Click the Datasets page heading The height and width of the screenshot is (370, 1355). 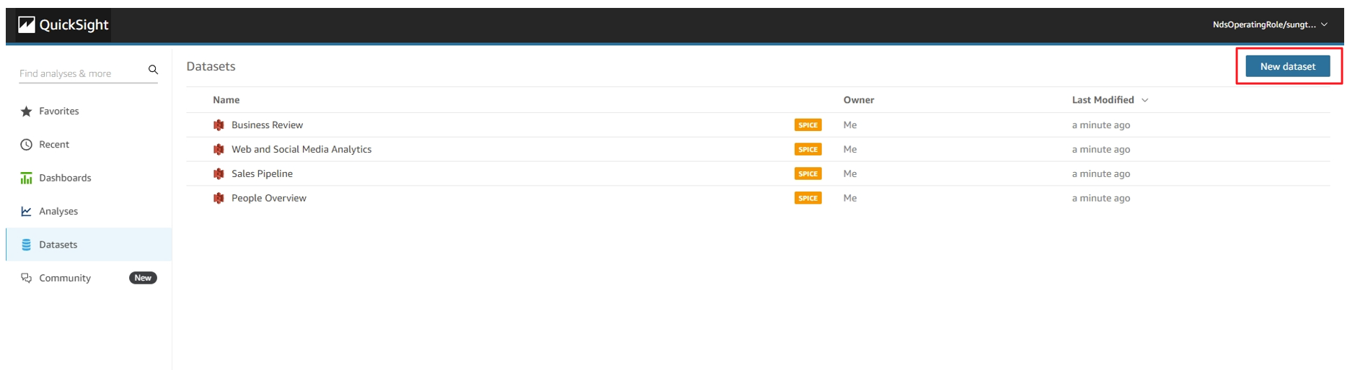click(x=211, y=66)
